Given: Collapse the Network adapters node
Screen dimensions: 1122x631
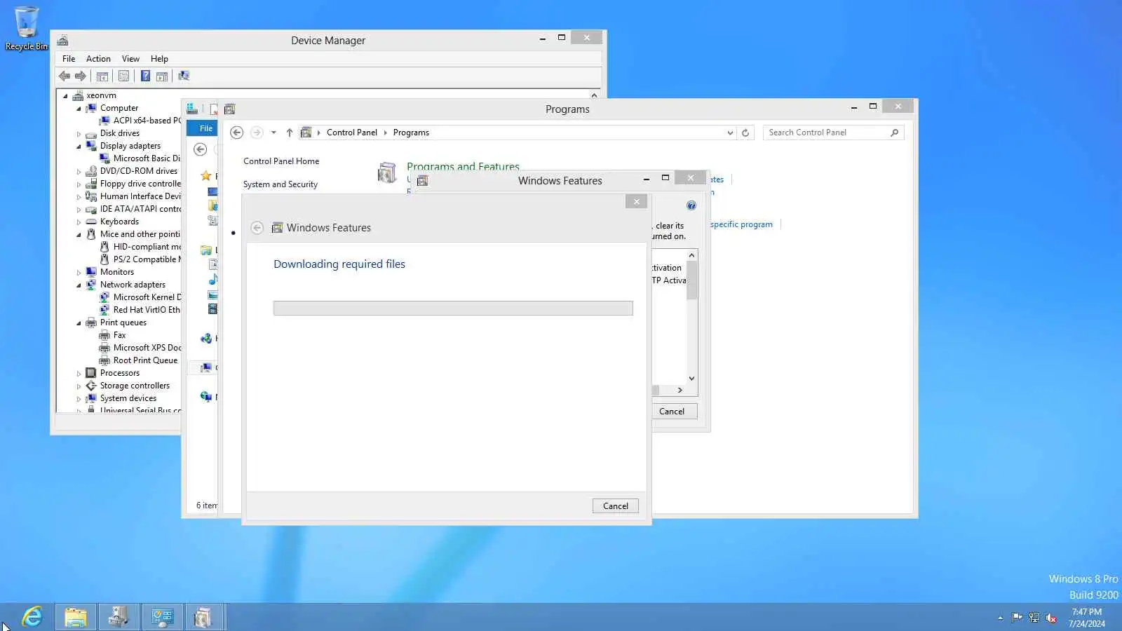Looking at the screenshot, I should [x=79, y=285].
